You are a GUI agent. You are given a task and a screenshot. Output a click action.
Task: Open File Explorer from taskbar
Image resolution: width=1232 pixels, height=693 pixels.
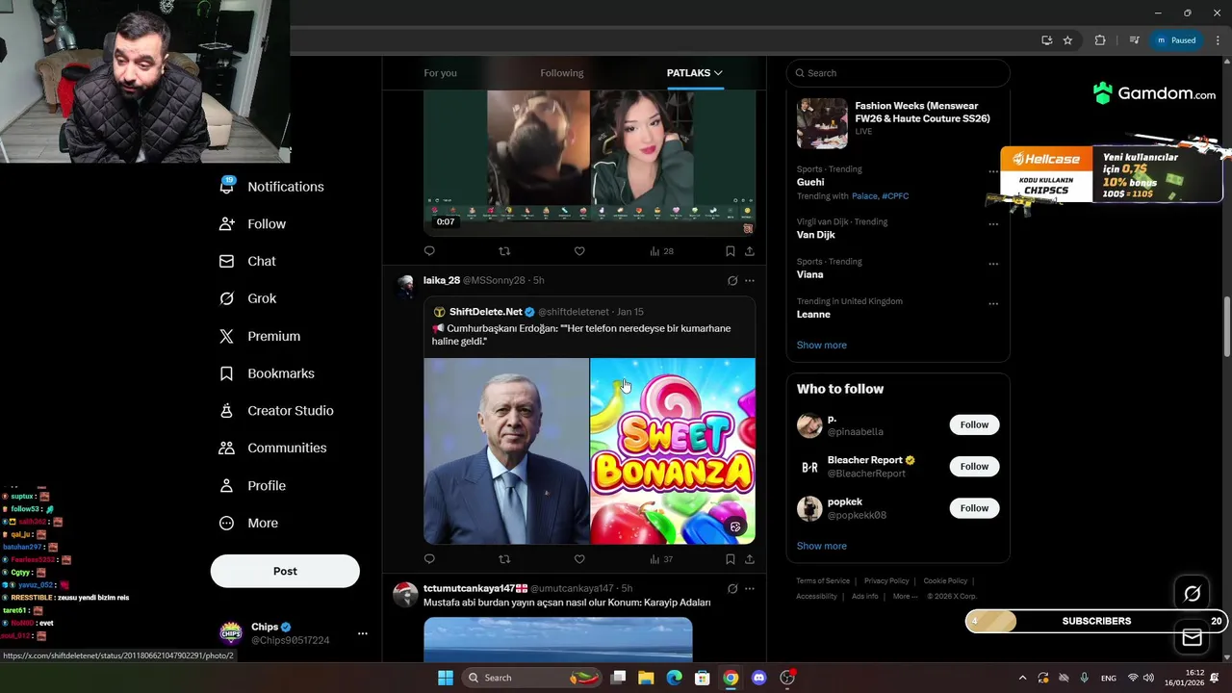(646, 678)
